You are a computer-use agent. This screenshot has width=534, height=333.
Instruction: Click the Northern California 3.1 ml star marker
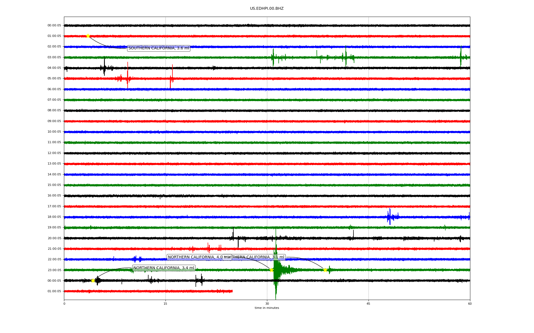[x=325, y=270]
